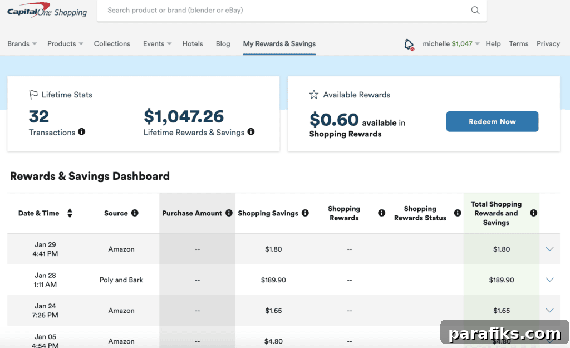The image size is (570, 348).
Task: Click info icon next to Shopping Savings header
Action: 305,213
